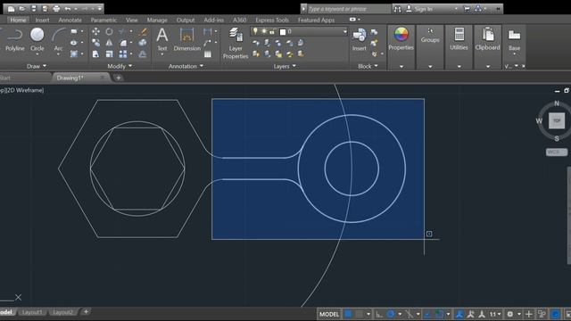Image resolution: width=571 pixels, height=321 pixels.
Task: Toggle Ortho mode in status bar
Action: click(x=379, y=314)
